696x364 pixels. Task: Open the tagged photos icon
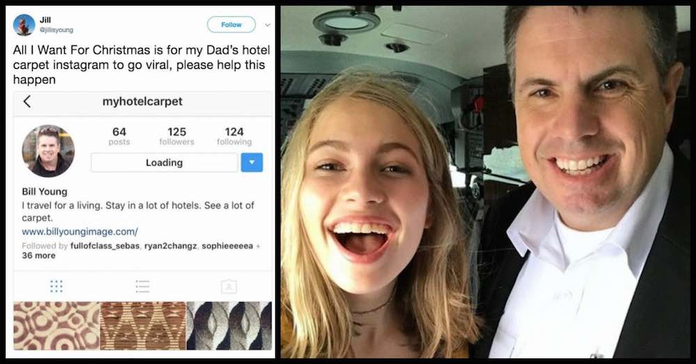click(229, 286)
